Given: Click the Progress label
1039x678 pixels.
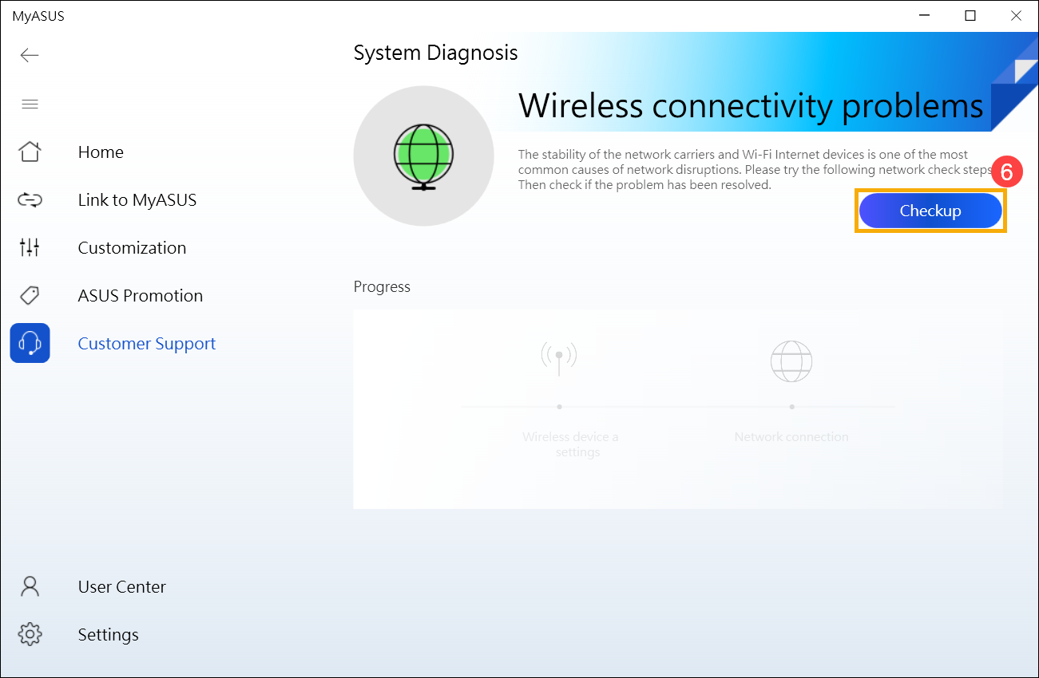Looking at the screenshot, I should point(382,286).
